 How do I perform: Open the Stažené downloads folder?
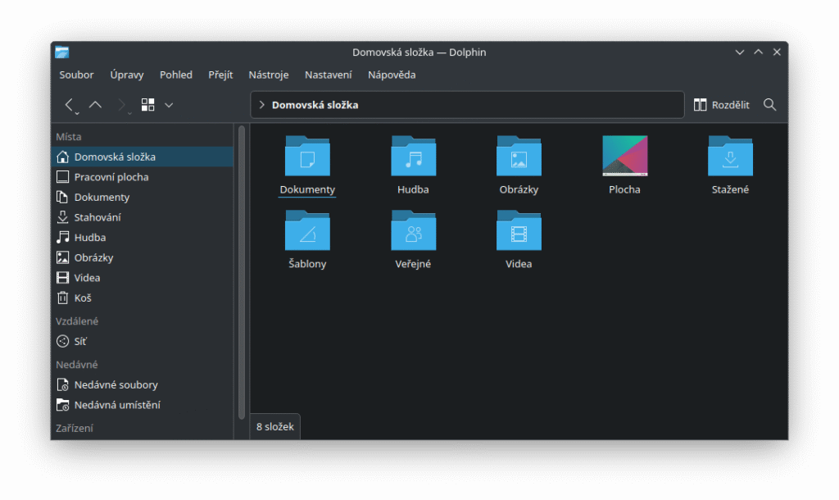pos(729,157)
